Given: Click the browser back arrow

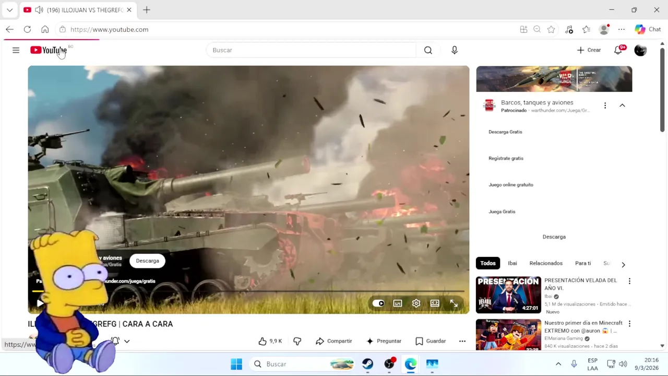Looking at the screenshot, I should point(9,29).
